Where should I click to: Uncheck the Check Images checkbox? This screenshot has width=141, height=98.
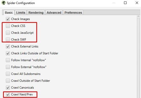(8, 19)
